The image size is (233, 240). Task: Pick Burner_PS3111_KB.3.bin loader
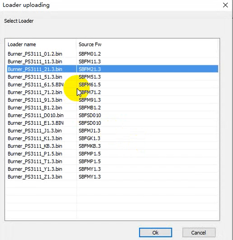coord(35,146)
